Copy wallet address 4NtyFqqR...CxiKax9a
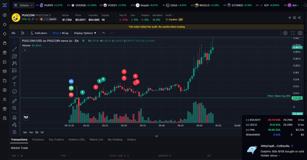Screen dimensions: 307x160 tap(292, 146)
